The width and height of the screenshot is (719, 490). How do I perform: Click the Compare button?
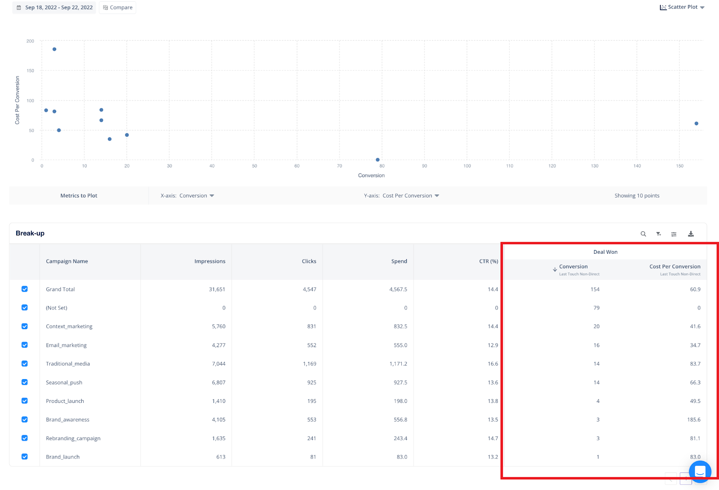[x=117, y=8]
